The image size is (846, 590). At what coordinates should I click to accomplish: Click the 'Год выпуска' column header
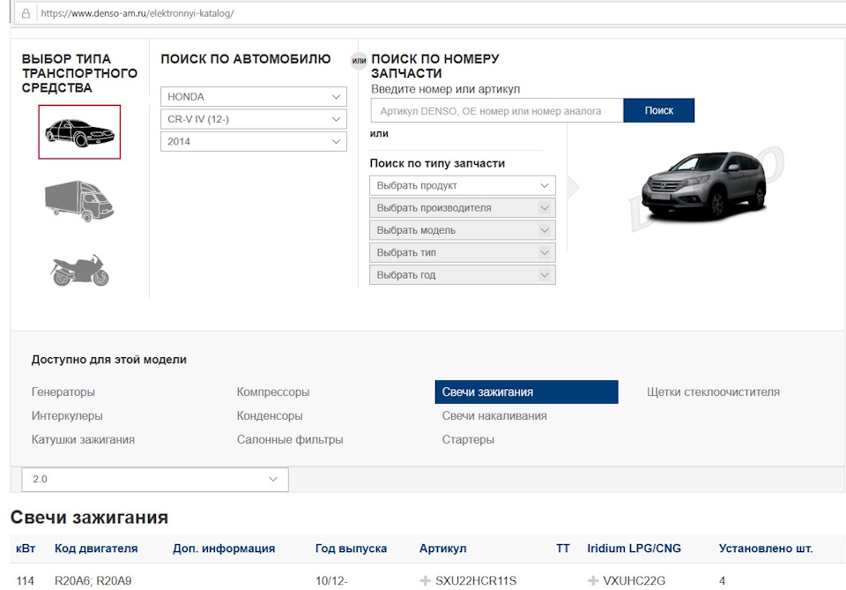click(x=352, y=549)
